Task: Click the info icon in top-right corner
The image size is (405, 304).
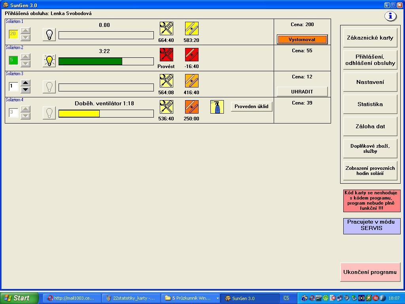Action: coord(390,16)
